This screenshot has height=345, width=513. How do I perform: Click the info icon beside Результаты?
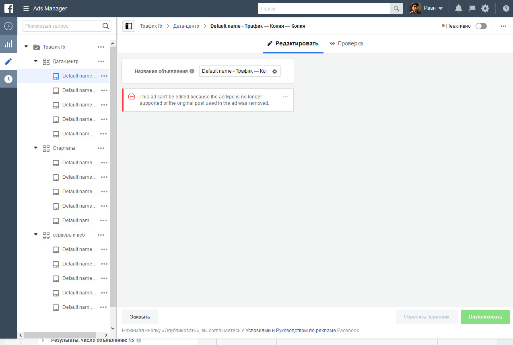pyautogui.click(x=139, y=340)
